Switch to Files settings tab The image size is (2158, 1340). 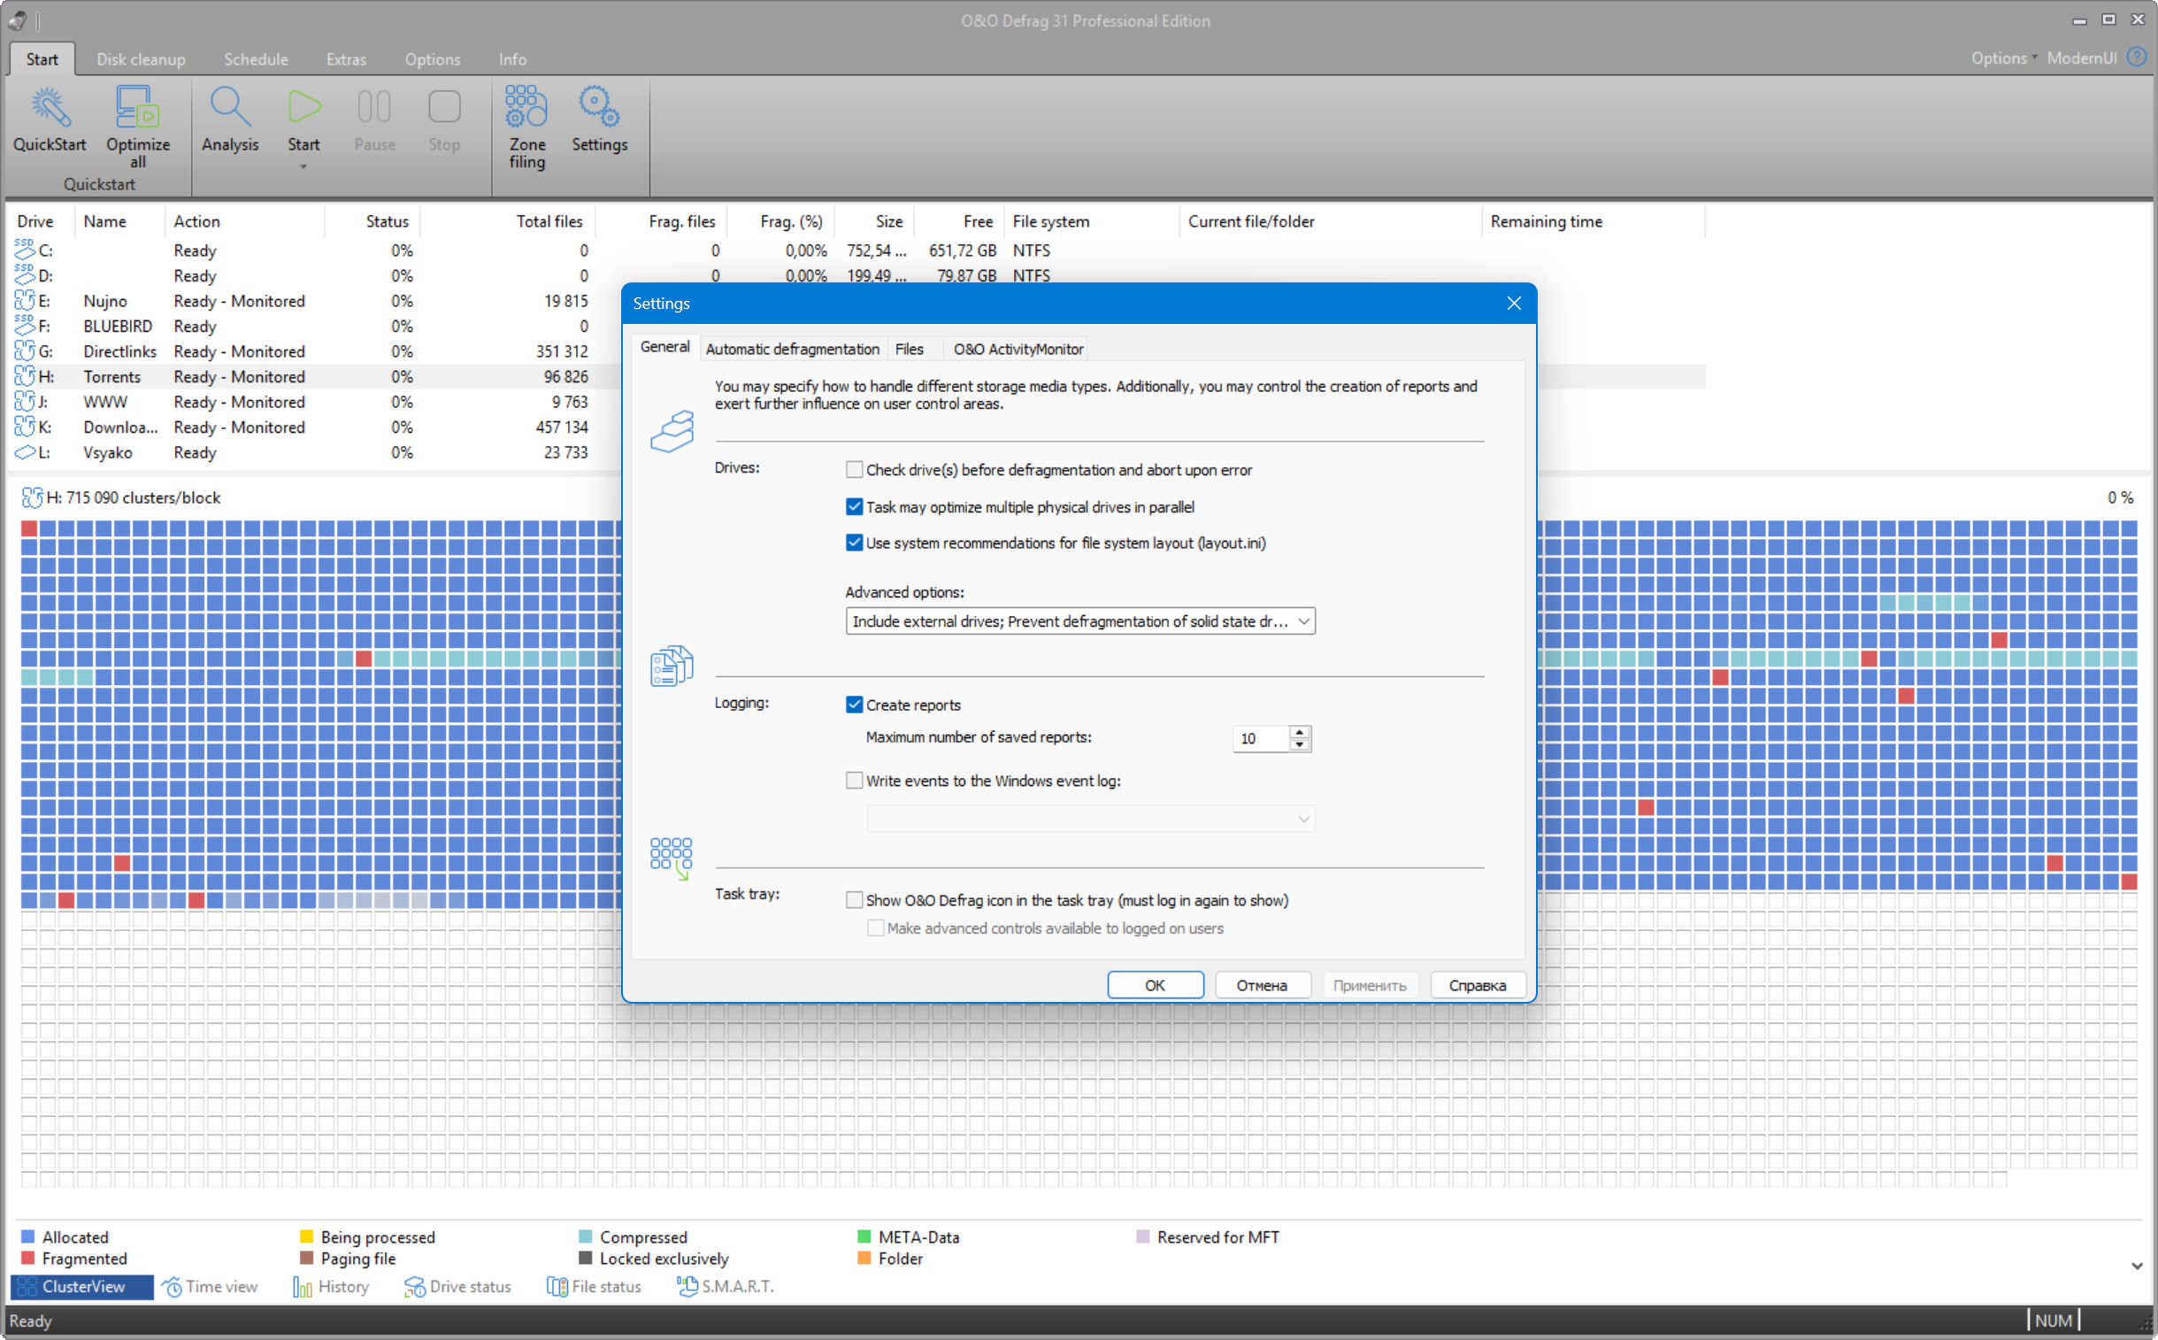point(909,350)
